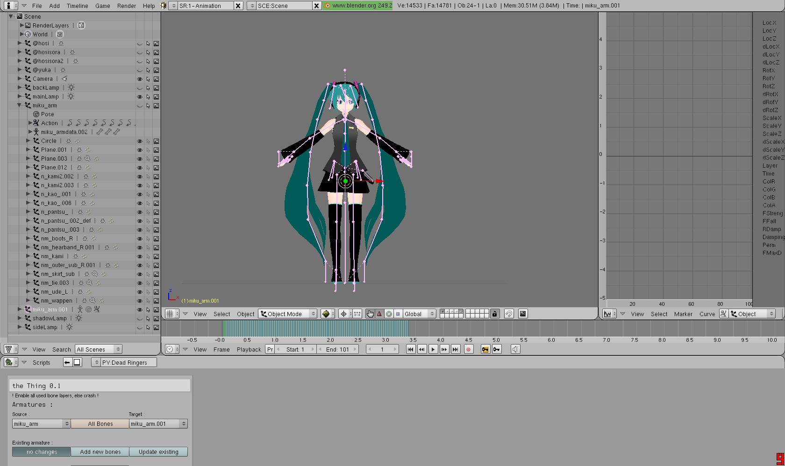Click the camera data icon next to Camera
The width and height of the screenshot is (785, 466).
coord(64,78)
